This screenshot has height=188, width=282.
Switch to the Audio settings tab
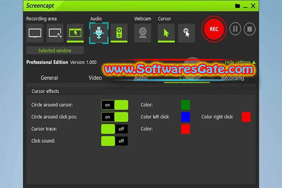tap(141, 78)
